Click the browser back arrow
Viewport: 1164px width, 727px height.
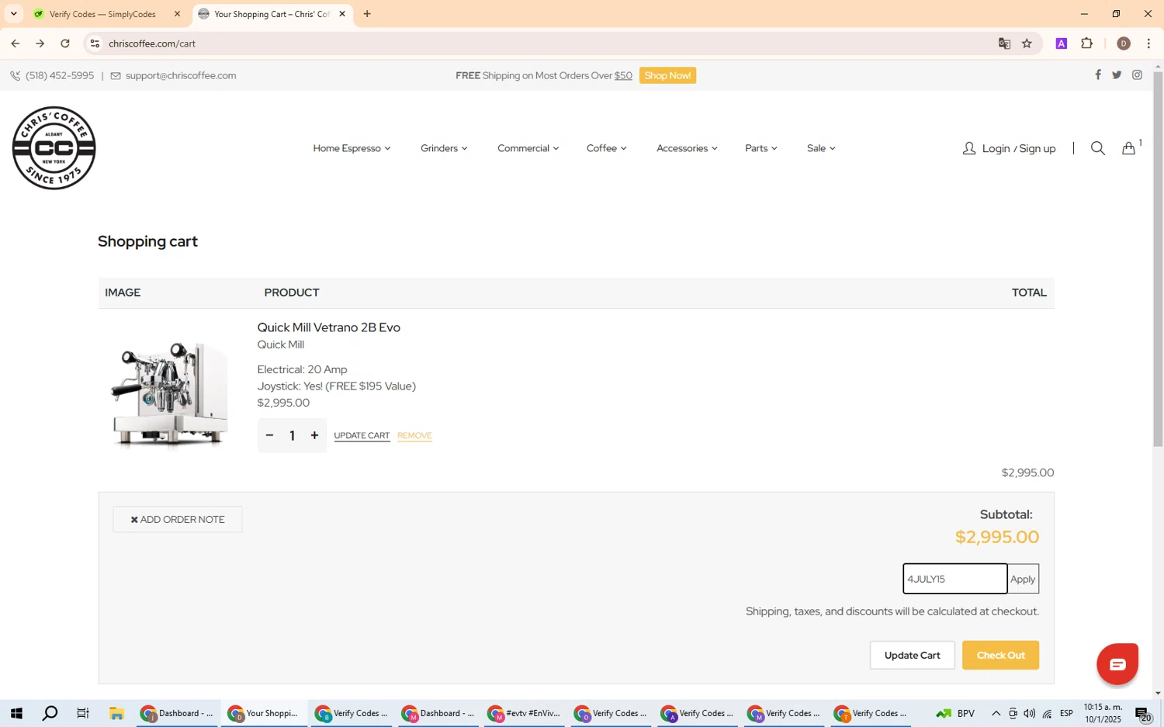pyautogui.click(x=15, y=43)
